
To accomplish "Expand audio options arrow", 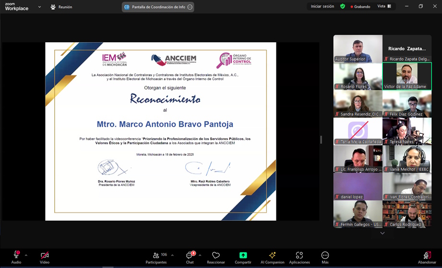I will point(26,255).
